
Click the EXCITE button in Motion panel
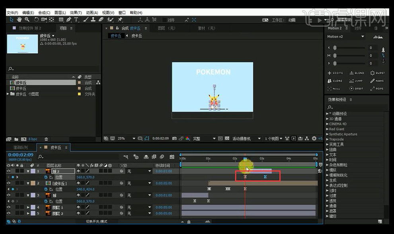[335, 73]
